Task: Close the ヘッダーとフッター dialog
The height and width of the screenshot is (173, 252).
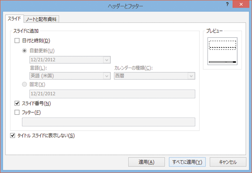Action: [x=241, y=4]
